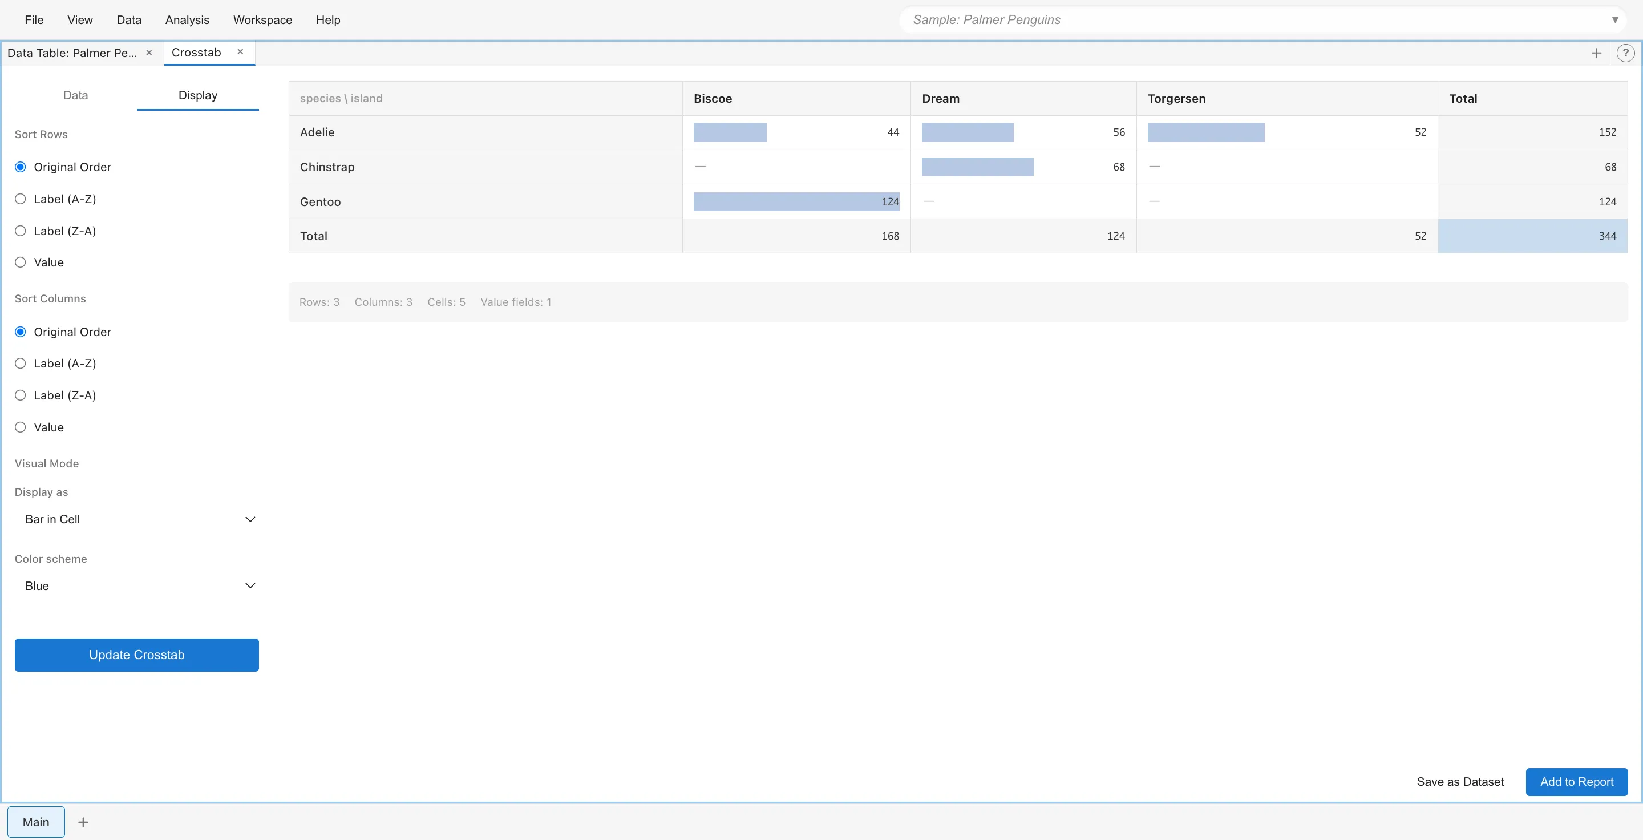This screenshot has width=1643, height=840.
Task: Click the Gentoo Biscoe bar cell
Action: (x=795, y=201)
